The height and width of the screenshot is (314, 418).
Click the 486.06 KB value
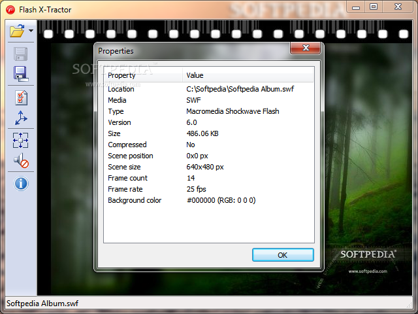[202, 133]
